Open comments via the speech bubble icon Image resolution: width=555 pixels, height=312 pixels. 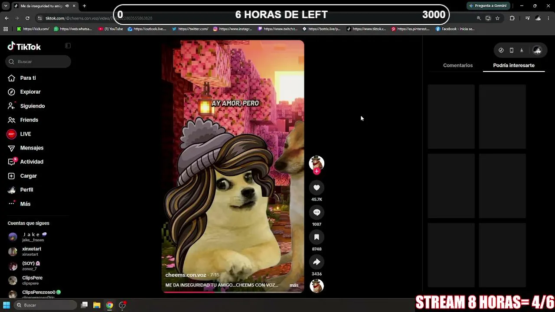click(317, 212)
